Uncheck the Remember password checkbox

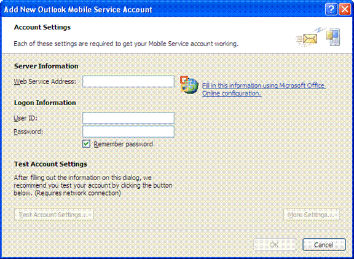(x=86, y=144)
